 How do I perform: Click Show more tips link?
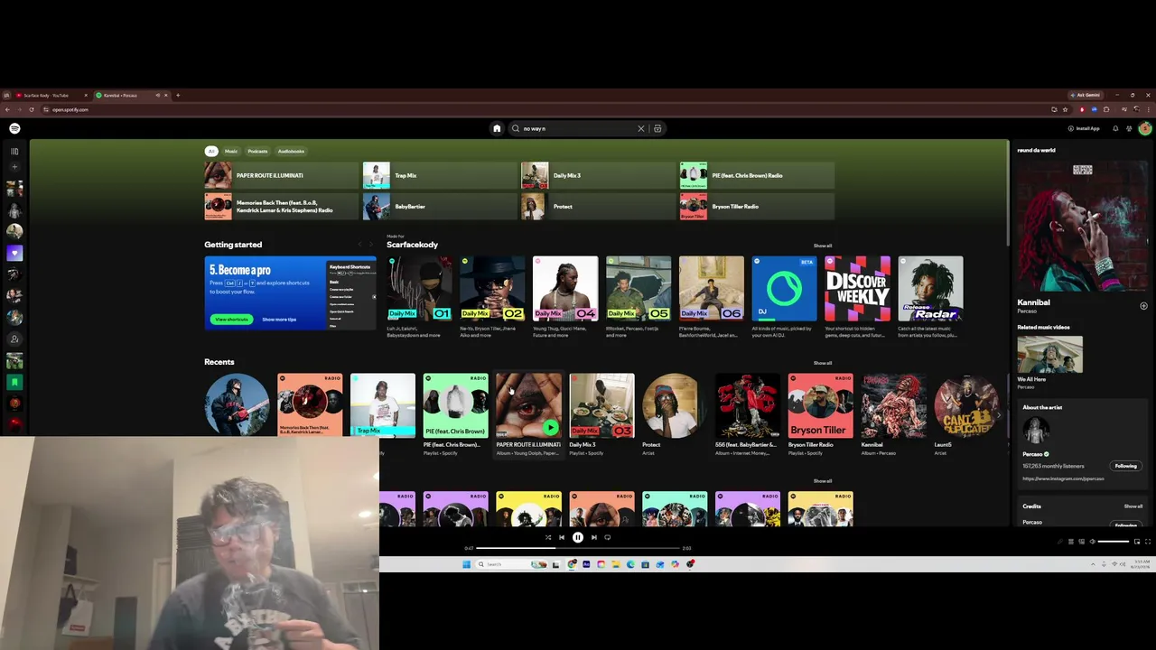coord(279,320)
